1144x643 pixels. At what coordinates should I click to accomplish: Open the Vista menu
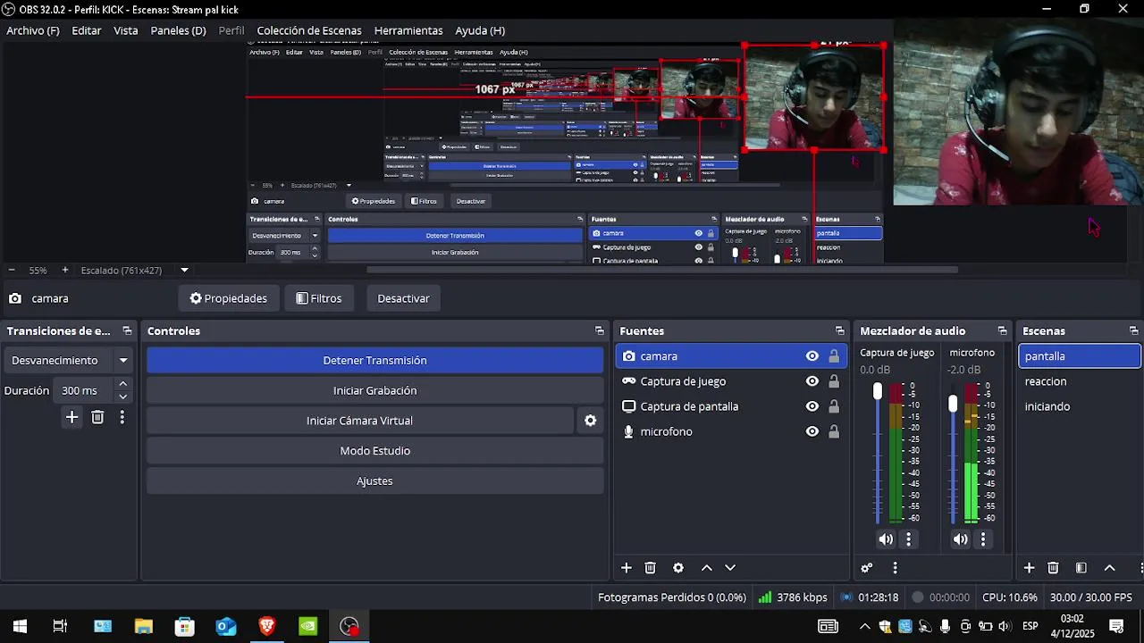[126, 30]
